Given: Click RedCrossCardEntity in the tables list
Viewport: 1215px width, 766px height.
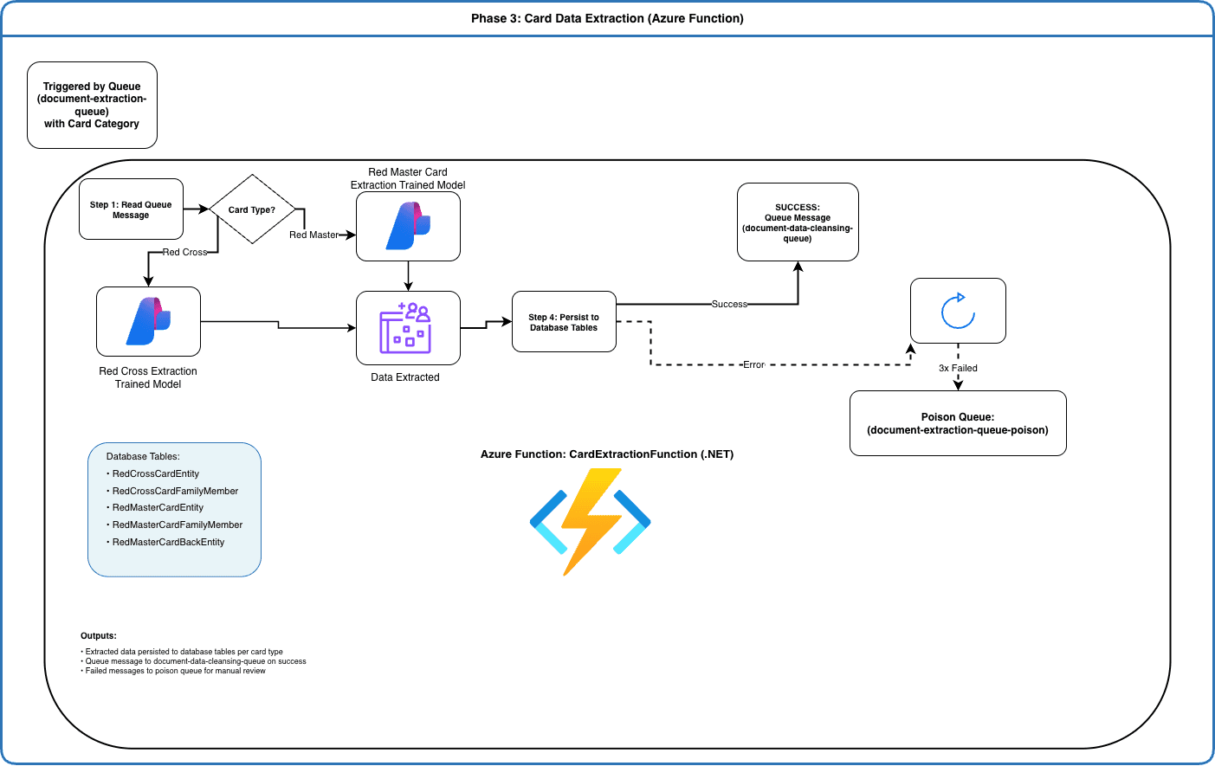Looking at the screenshot, I should [x=156, y=473].
